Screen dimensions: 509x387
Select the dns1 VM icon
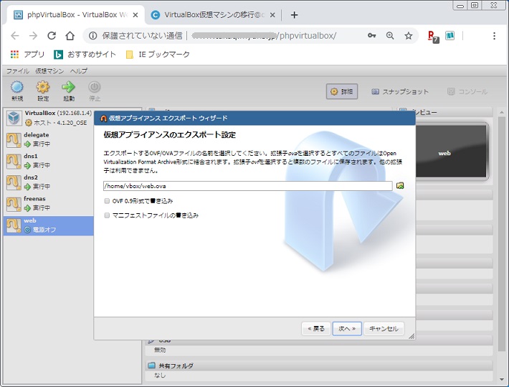point(14,161)
